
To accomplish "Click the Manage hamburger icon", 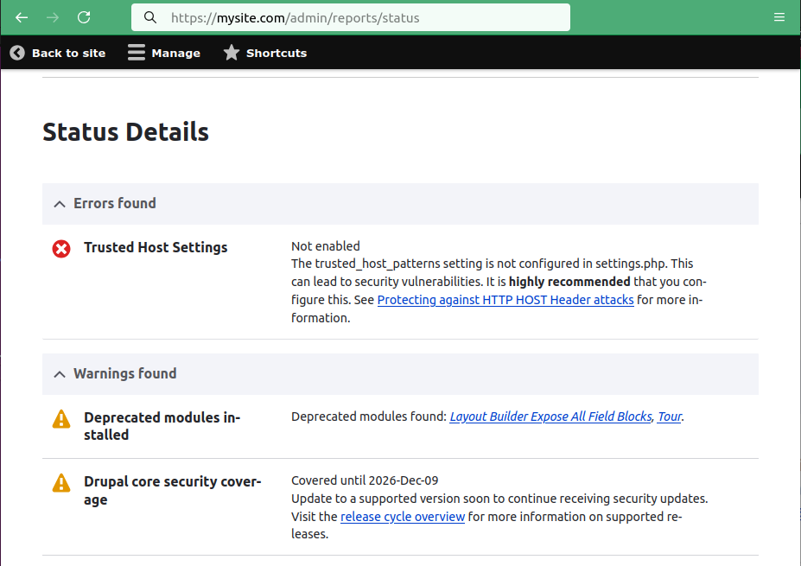I will 137,53.
